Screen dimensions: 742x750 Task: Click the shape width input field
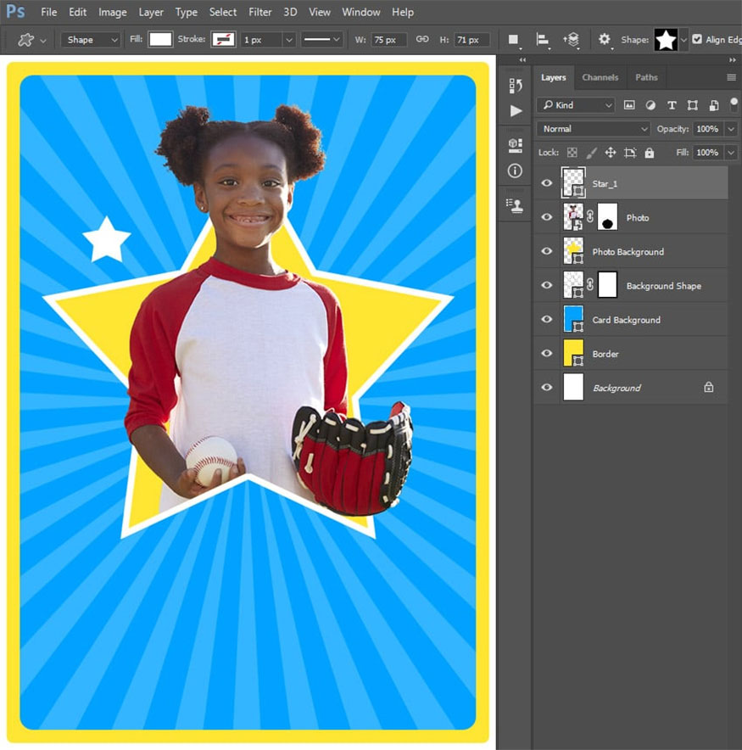coord(388,40)
